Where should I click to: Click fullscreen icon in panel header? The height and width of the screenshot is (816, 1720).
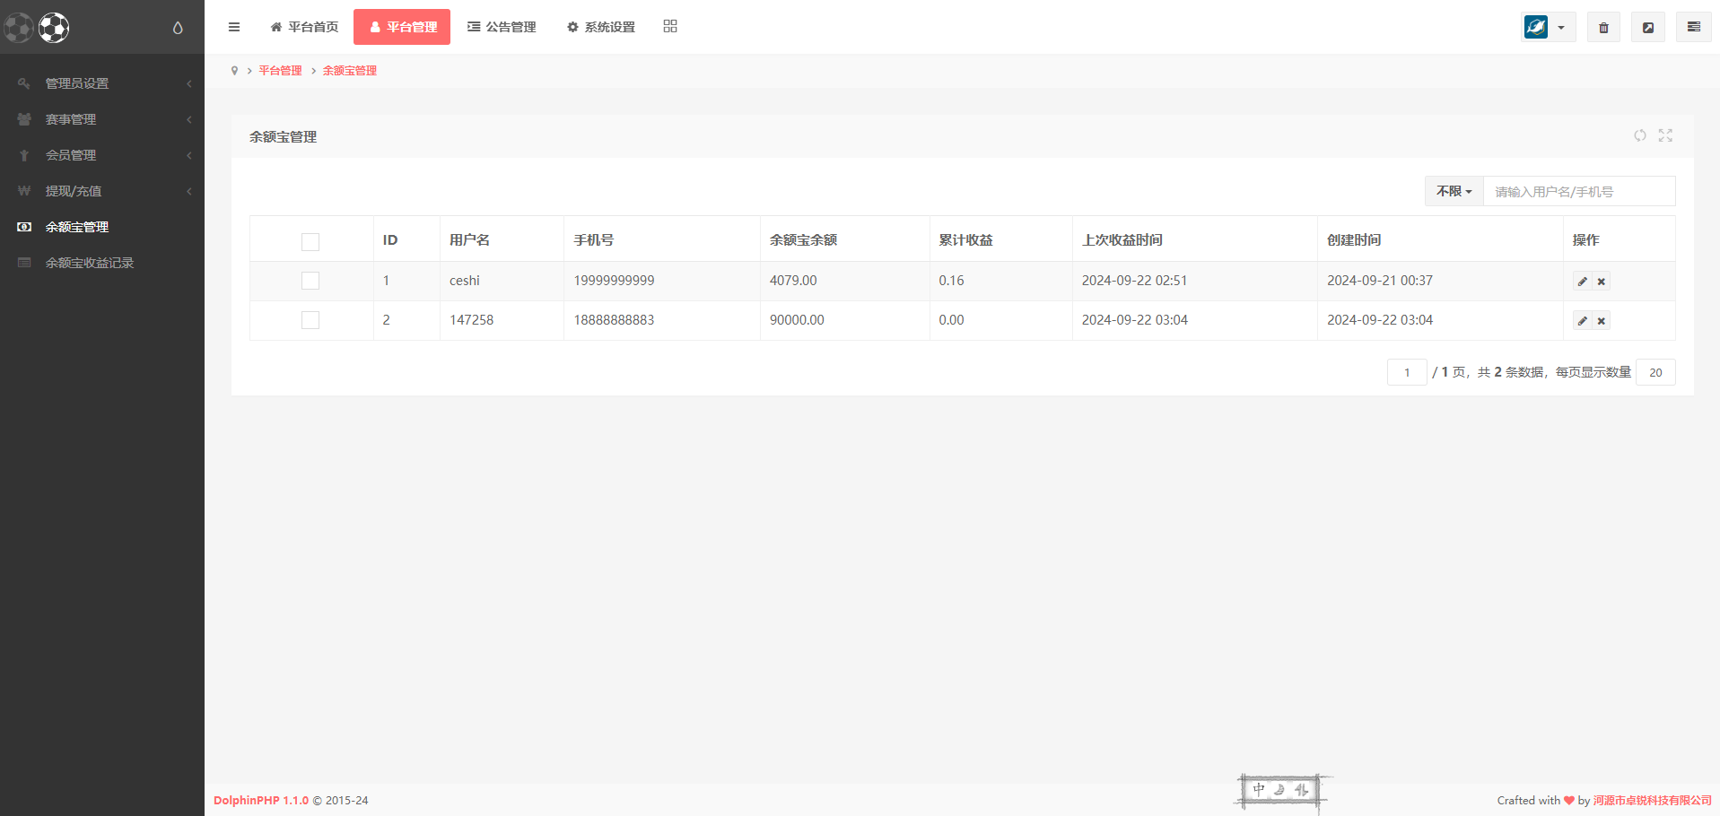(x=1665, y=135)
